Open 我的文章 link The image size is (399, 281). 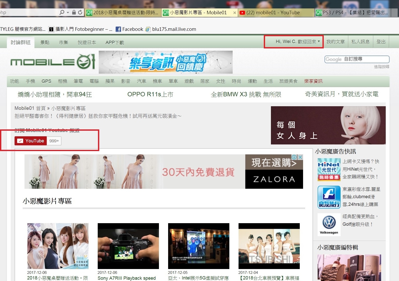pos(335,42)
